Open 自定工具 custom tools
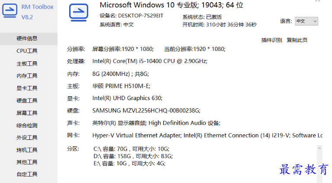Screen dimensions: 332x183 point(27,174)
